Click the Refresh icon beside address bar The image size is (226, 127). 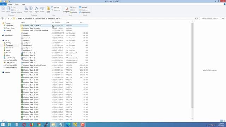[x=198, y=18]
